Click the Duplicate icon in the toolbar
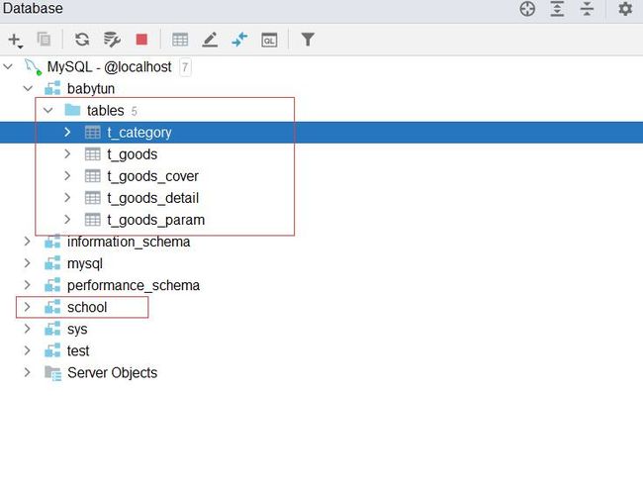This screenshot has height=493, width=643. pyautogui.click(x=44, y=40)
